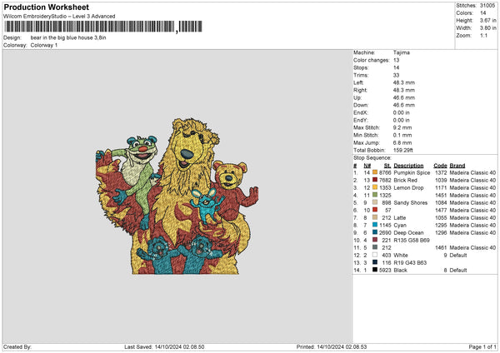Click Printed timestamp '14/10/2024 02.08.53'
Viewport: 500px width, 353px height.
click(342, 346)
